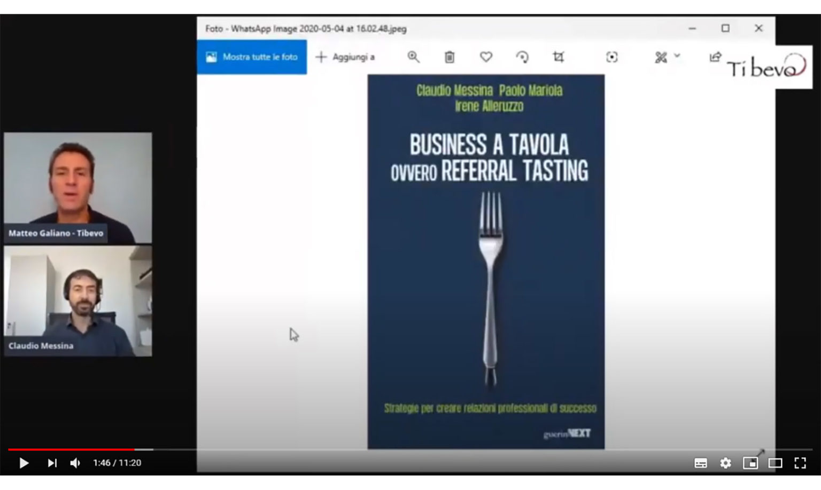821x490 pixels.
Task: Open the video player settings gear
Action: [x=725, y=463]
